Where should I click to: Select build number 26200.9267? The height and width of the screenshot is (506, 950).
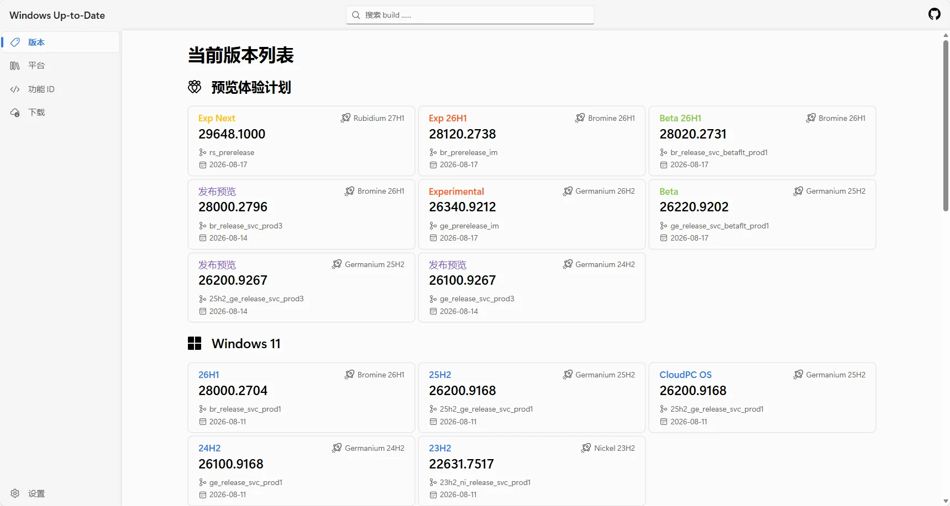pos(233,280)
